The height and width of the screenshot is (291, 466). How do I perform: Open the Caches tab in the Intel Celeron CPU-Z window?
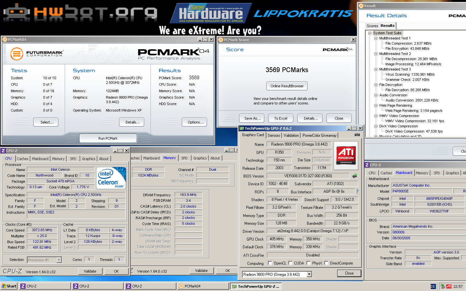(x=23, y=159)
